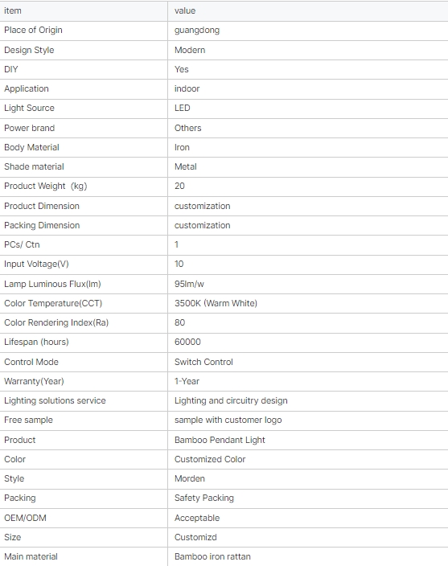Image resolution: width=448 pixels, height=566 pixels.
Task: Click the 'Modern' design style value
Action: pos(190,50)
